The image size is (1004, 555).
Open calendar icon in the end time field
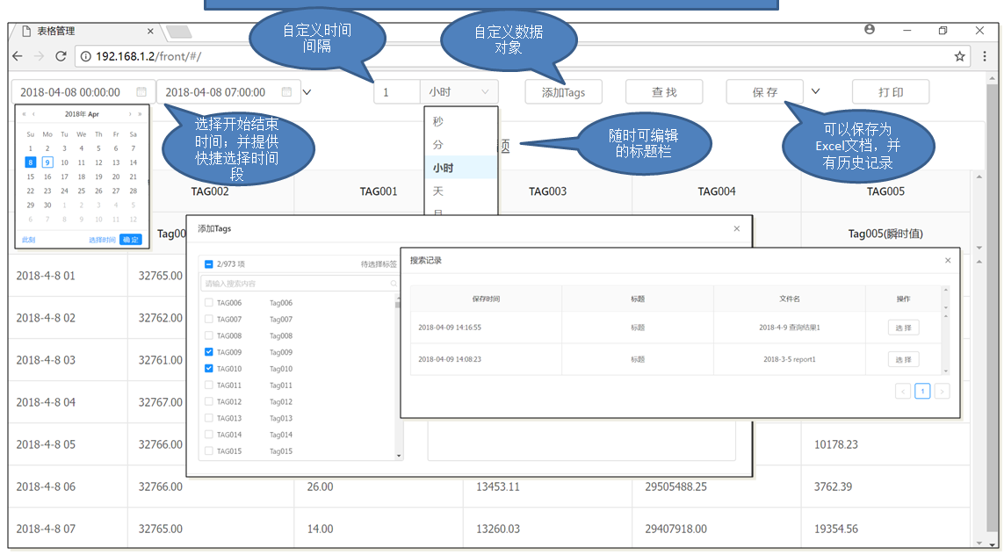(287, 92)
